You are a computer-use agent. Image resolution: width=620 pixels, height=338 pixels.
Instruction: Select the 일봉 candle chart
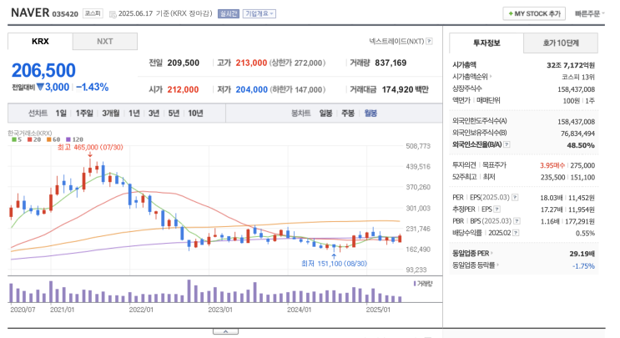325,114
